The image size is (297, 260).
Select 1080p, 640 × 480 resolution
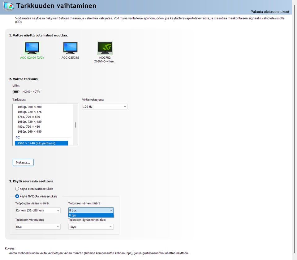tap(30, 131)
